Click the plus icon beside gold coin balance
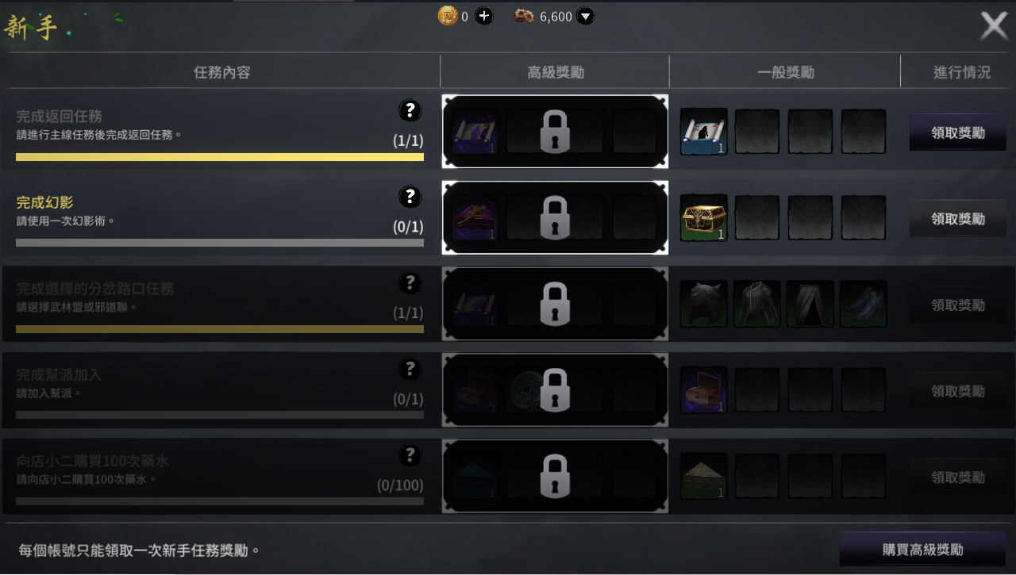 pos(484,16)
